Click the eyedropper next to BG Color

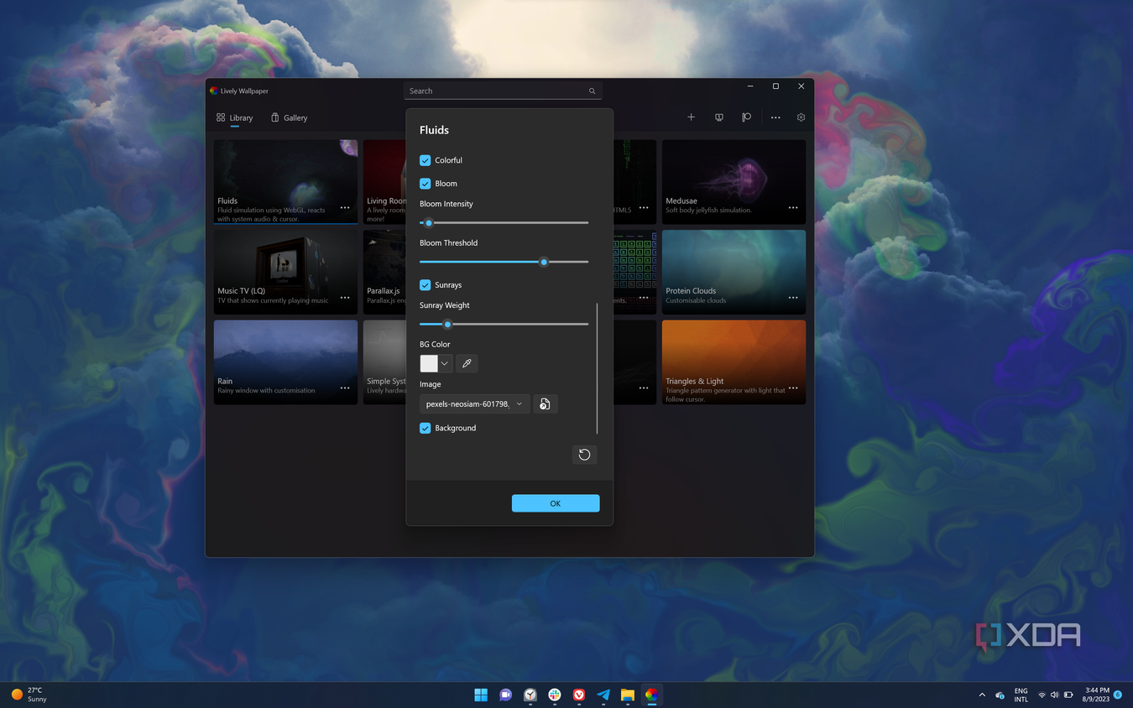[467, 363]
